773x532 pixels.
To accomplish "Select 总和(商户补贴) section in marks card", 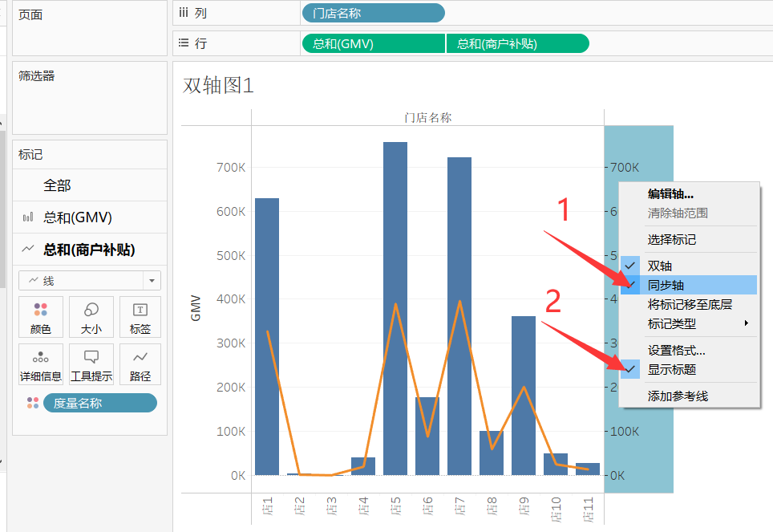I will (x=90, y=250).
